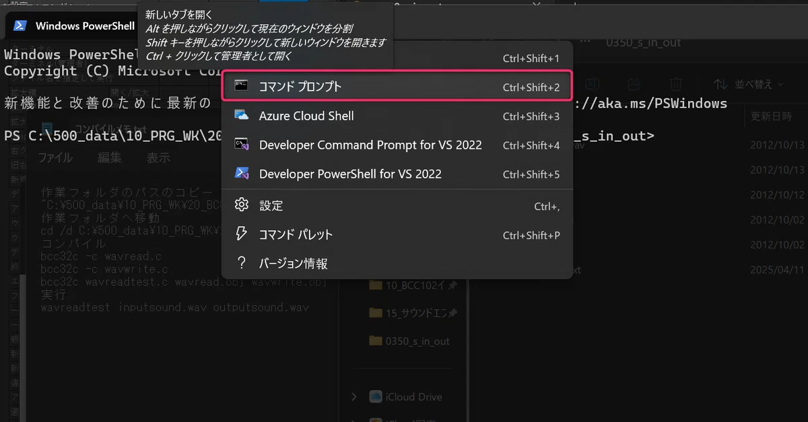Click the 'wavreadtest inputsound.wav outputsound.wav' line
The width and height of the screenshot is (808, 422).
point(174,308)
